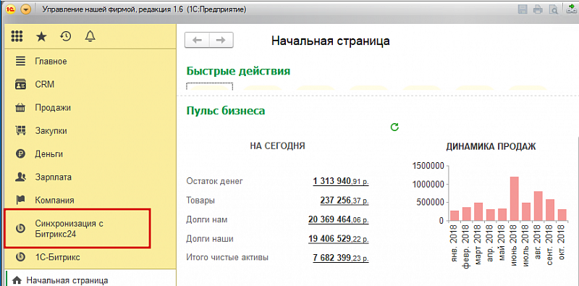Click the green refresh icon in Пульс бизнеса
The height and width of the screenshot is (286, 579).
click(x=394, y=127)
